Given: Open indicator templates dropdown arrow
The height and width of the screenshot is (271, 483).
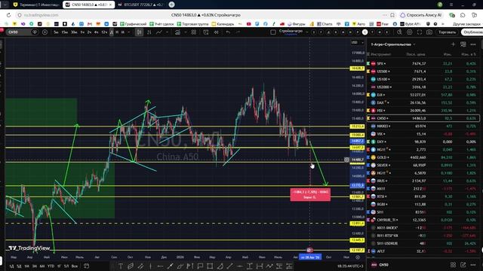Looking at the screenshot, I should (185, 32).
